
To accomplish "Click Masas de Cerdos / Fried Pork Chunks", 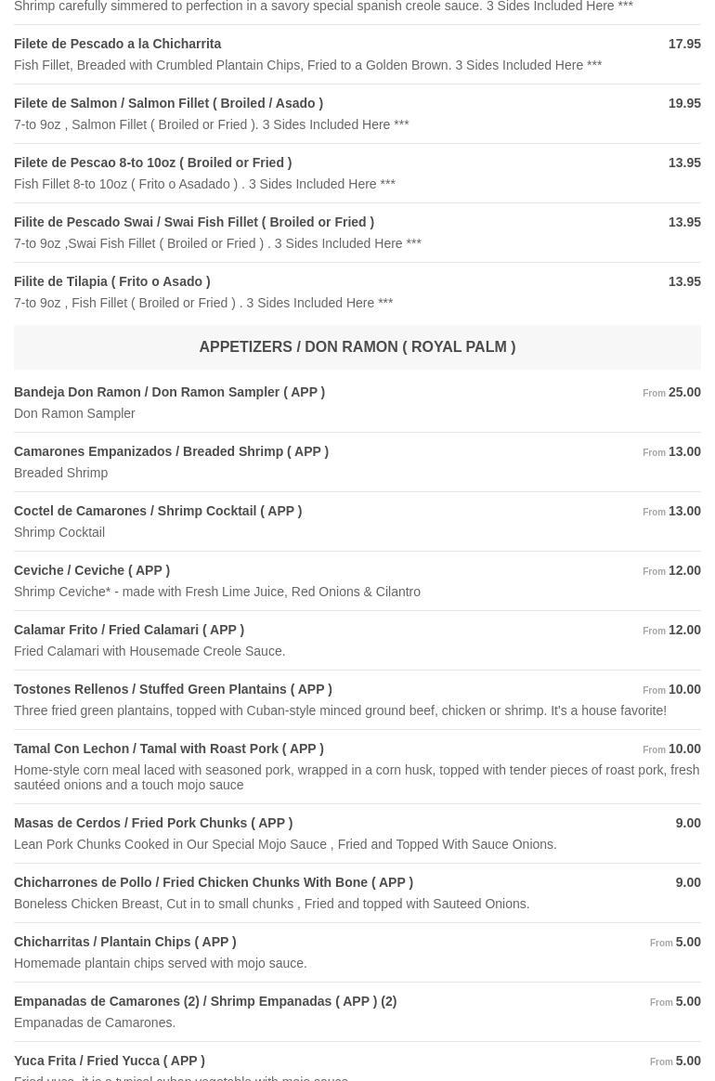I will [152, 823].
